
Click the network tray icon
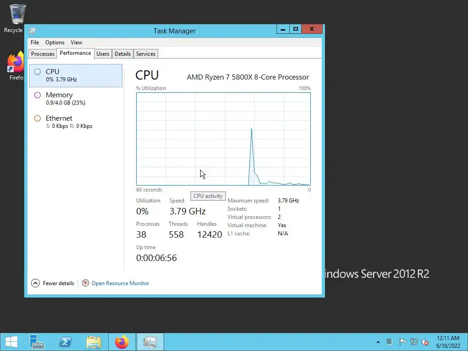tap(414, 342)
